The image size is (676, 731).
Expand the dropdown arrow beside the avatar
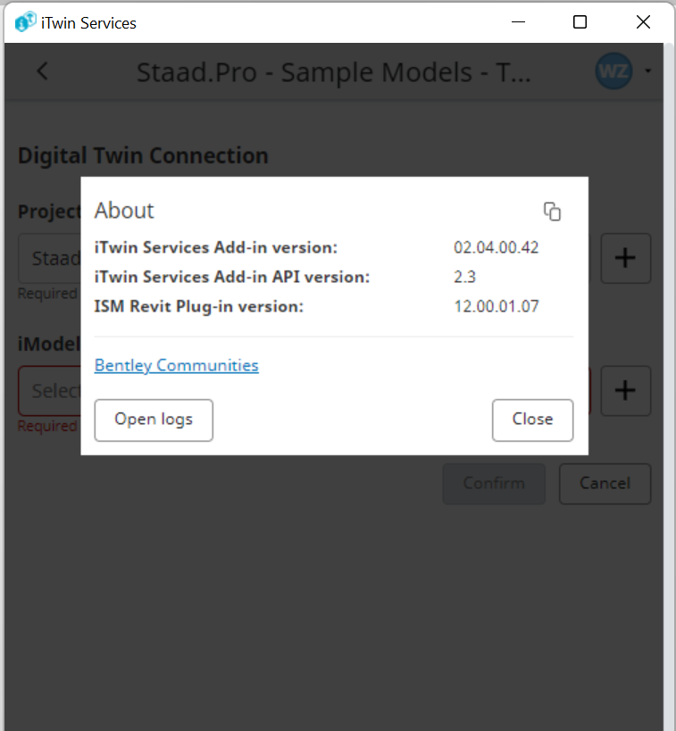648,71
